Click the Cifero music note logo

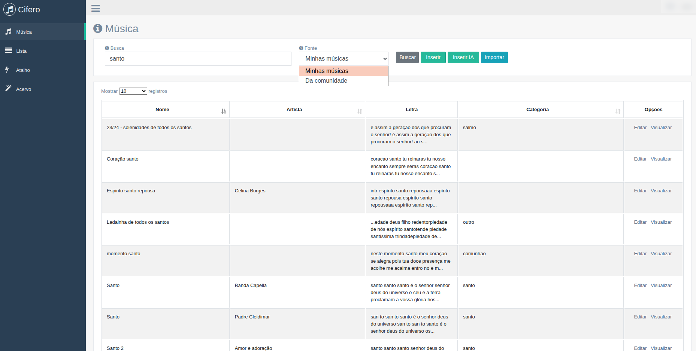9,9
